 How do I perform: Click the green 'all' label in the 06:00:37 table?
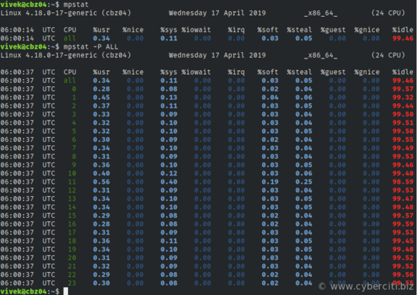point(69,81)
